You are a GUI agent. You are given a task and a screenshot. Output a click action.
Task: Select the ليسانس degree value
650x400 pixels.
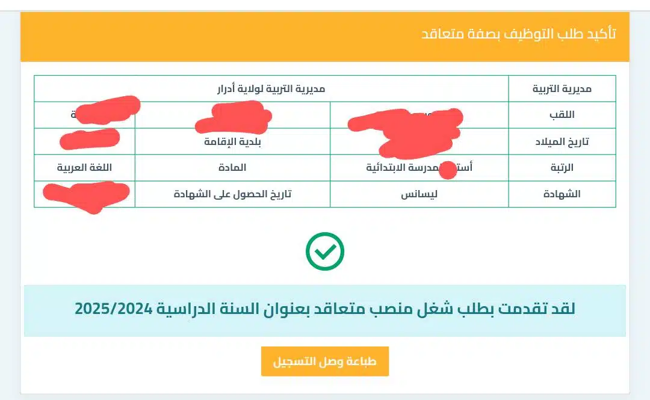tap(419, 194)
